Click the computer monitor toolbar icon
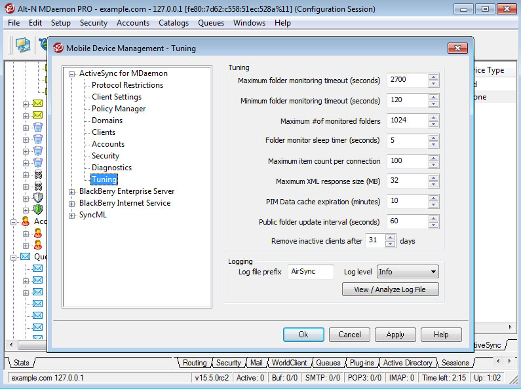Image resolution: width=521 pixels, height=389 pixels. (23, 45)
